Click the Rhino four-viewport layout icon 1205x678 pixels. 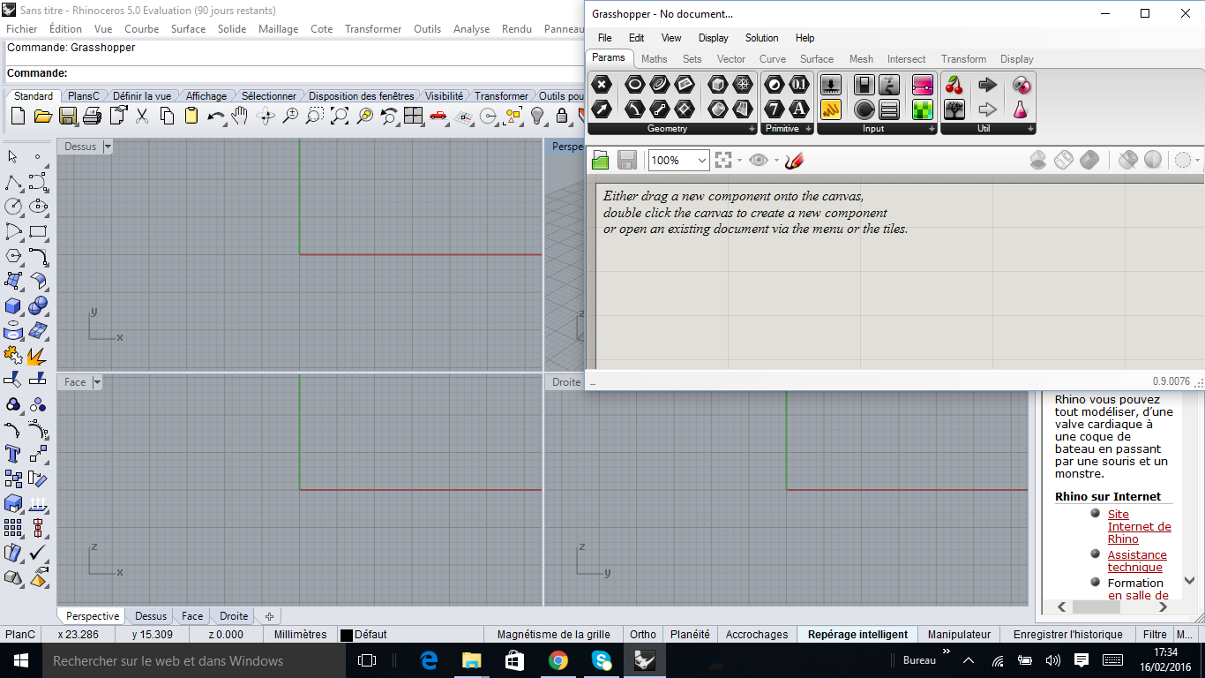pos(413,116)
